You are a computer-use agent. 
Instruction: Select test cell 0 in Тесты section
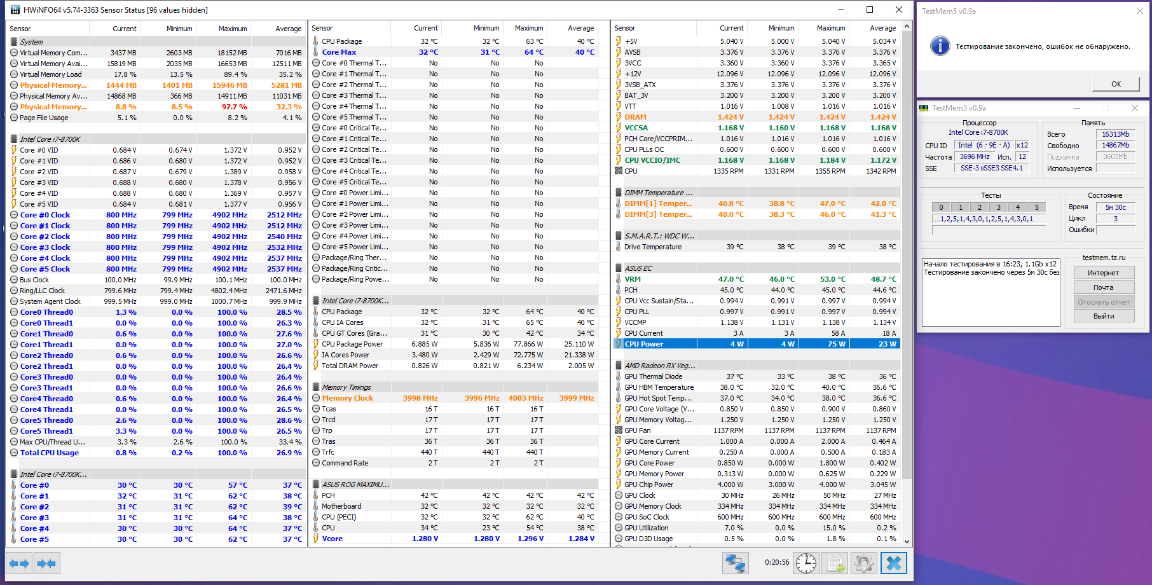coord(941,207)
